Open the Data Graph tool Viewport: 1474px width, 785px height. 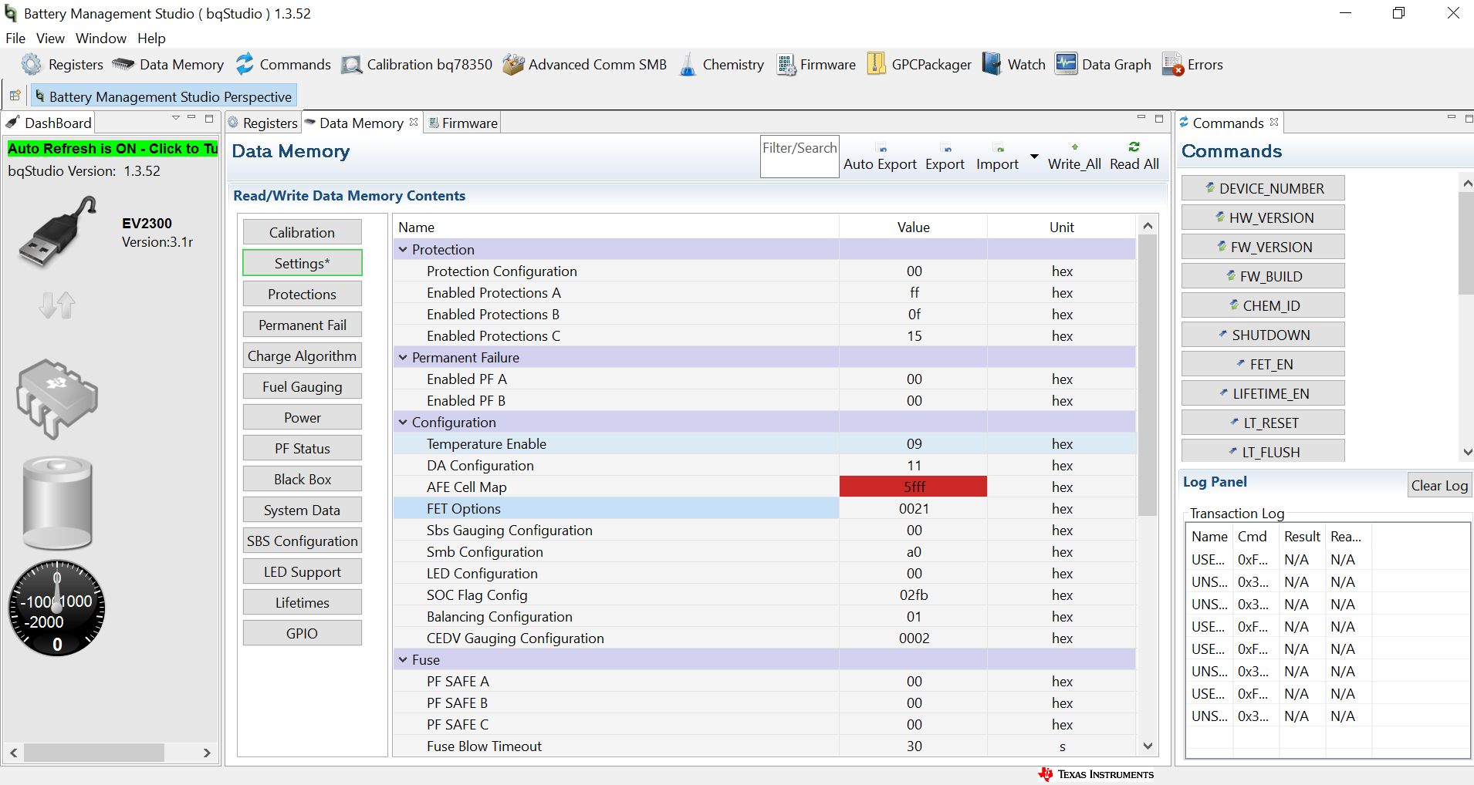(1104, 65)
